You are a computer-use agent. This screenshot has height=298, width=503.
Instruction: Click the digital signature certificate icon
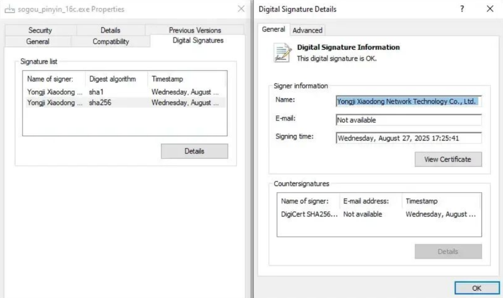(282, 53)
